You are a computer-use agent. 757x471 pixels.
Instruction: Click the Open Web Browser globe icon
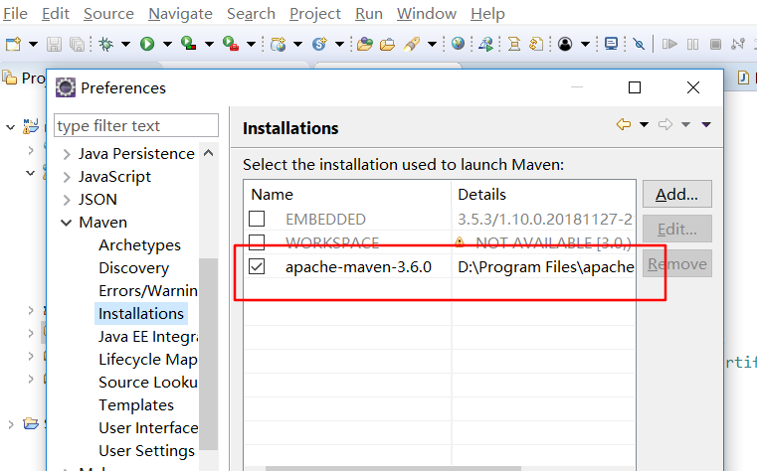click(x=458, y=44)
